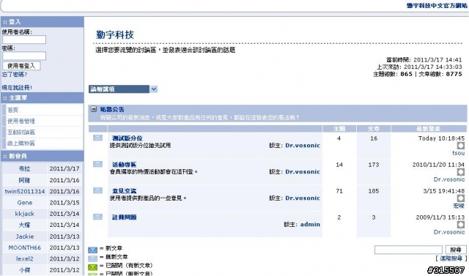Open the 意見交流 forum

coord(124,190)
